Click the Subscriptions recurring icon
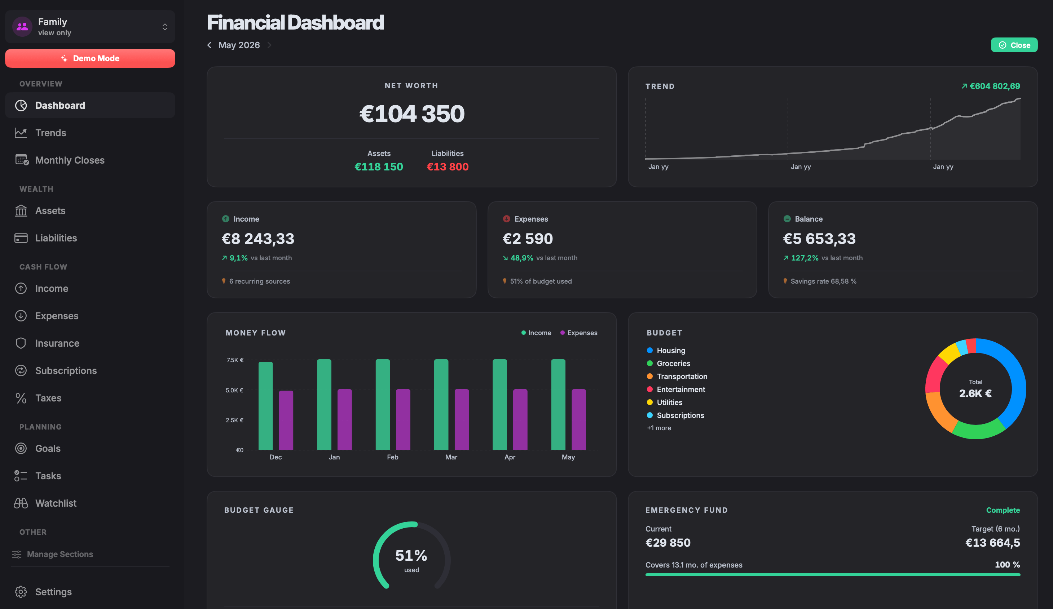Screen dimensions: 1053x609 point(21,370)
